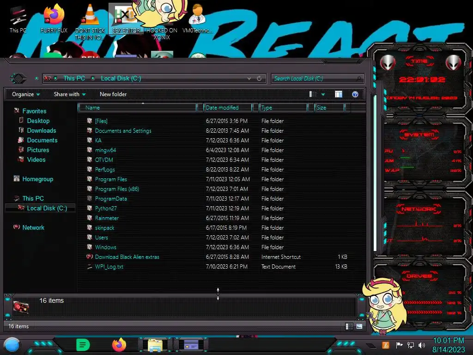Select the Python27 folder

pyautogui.click(x=106, y=208)
